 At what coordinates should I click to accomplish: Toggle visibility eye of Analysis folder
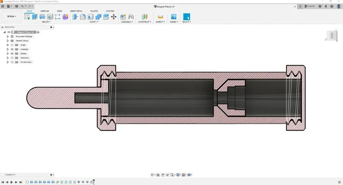pyautogui.click(x=12, y=49)
